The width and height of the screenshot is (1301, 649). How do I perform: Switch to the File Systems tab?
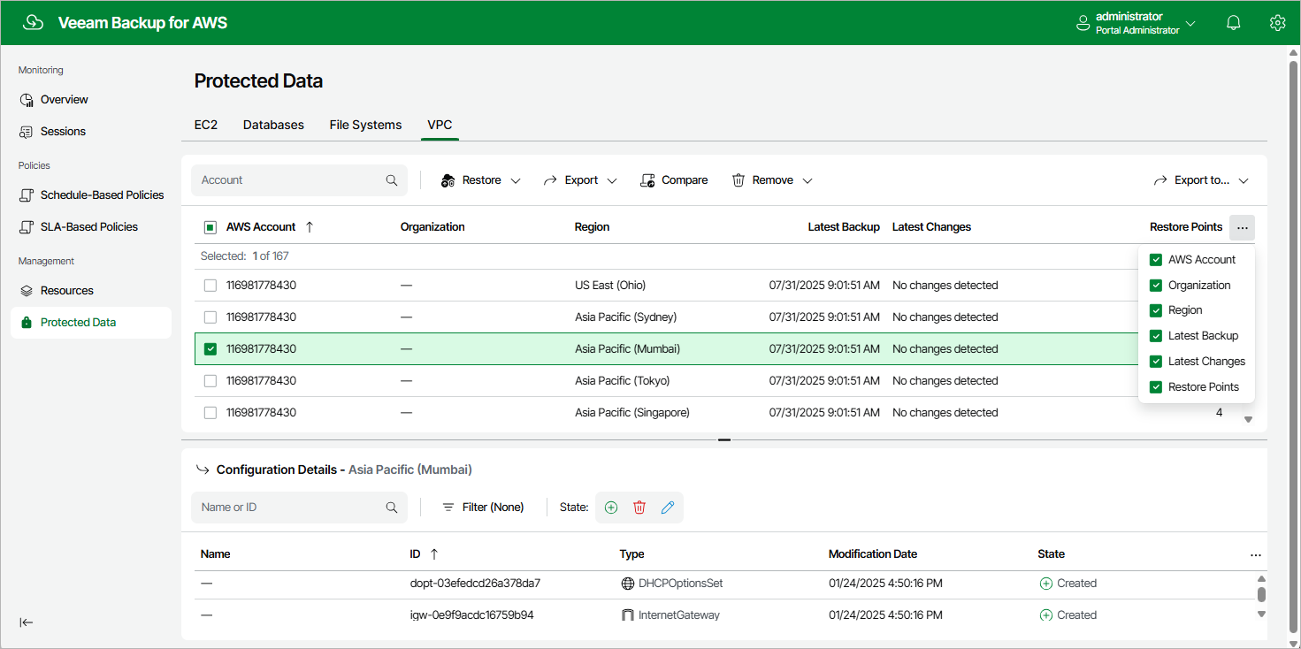pos(365,126)
